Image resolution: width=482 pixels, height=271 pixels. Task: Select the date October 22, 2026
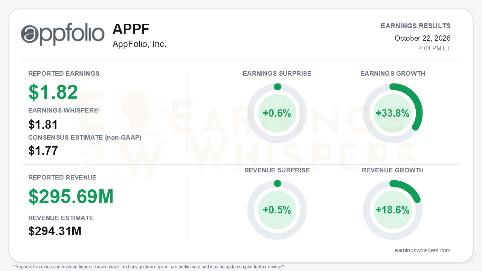pyautogui.click(x=423, y=38)
